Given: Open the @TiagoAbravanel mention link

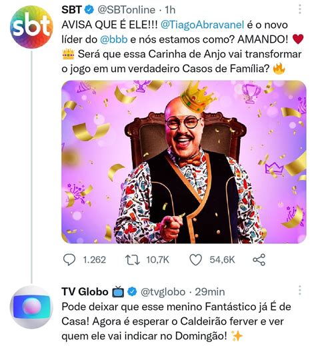Looking at the screenshot, I should tap(202, 25).
